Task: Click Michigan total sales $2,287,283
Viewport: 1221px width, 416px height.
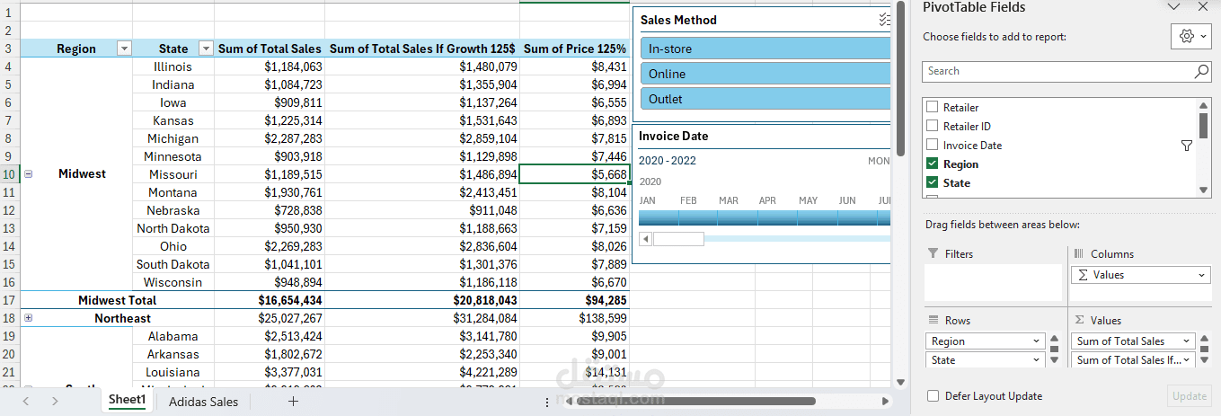Action: [269, 138]
